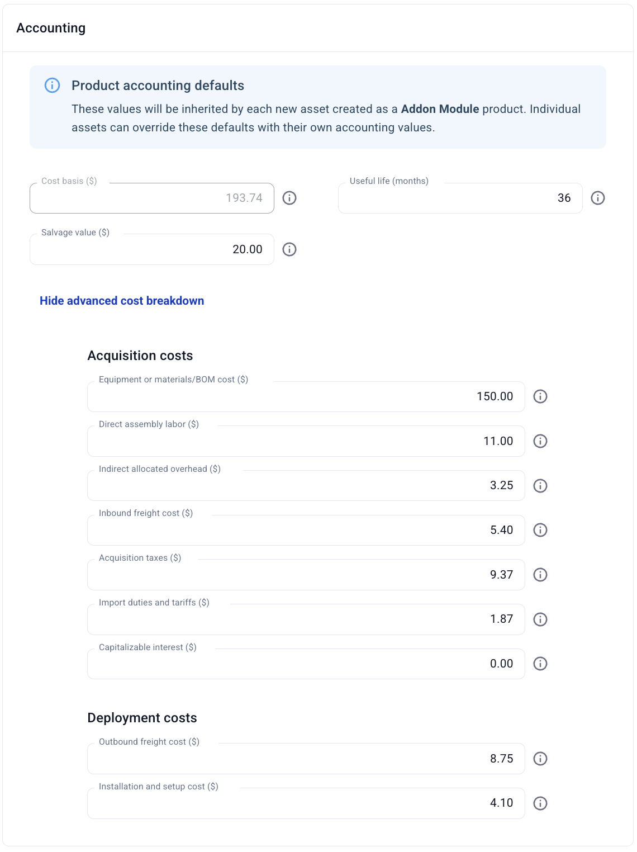The height and width of the screenshot is (852, 637).
Task: Click inside the Useful life months field
Action: click(460, 198)
